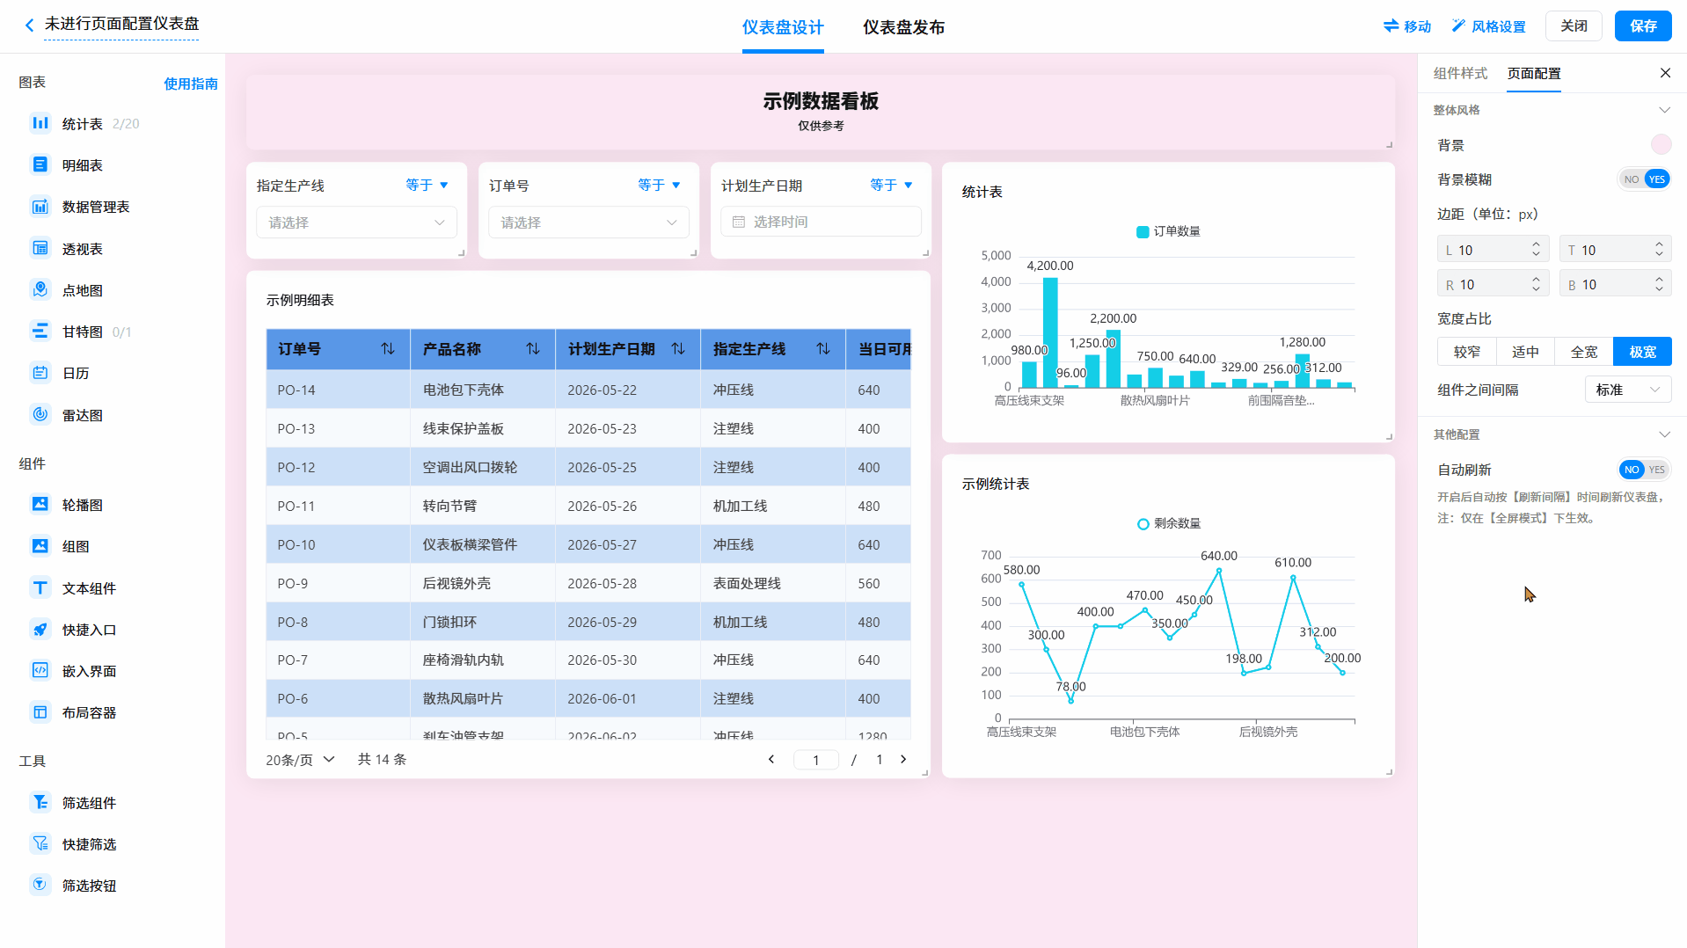Select the 甘特图 icon
Screen dimensions: 1687x948
tap(40, 331)
